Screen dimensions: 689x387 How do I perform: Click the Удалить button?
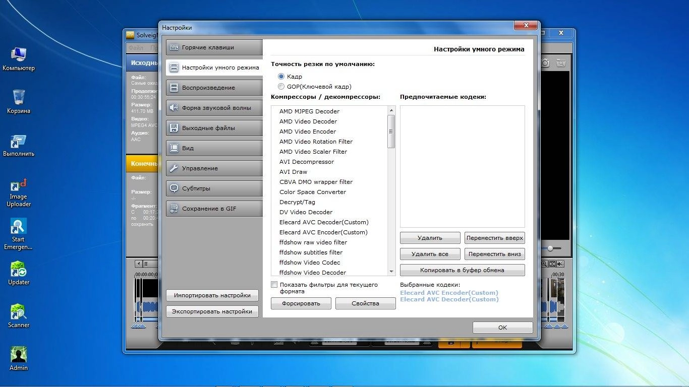click(x=430, y=238)
